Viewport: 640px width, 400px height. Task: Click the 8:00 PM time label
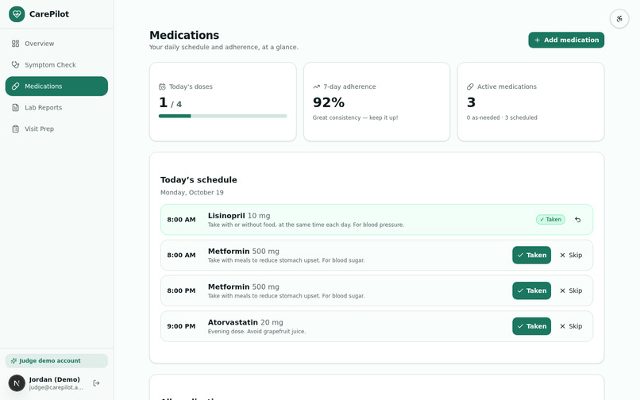click(x=181, y=290)
